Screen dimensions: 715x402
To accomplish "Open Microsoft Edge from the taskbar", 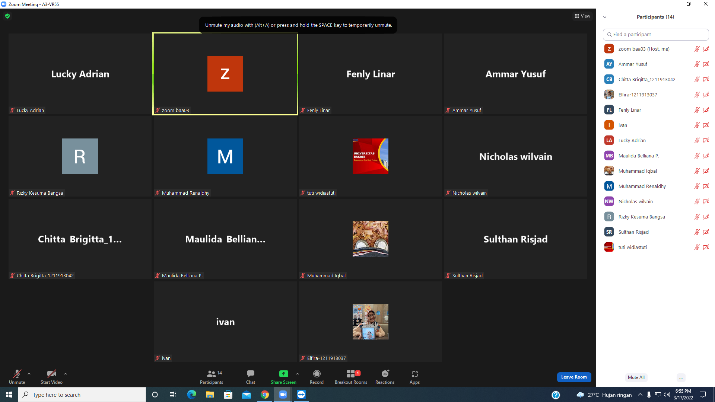I will (191, 395).
